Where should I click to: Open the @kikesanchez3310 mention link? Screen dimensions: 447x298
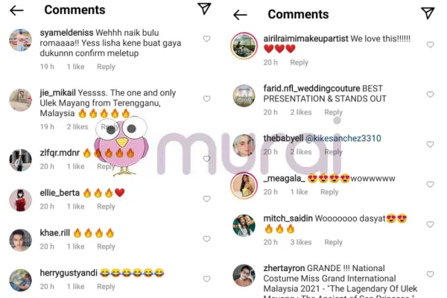click(343, 139)
